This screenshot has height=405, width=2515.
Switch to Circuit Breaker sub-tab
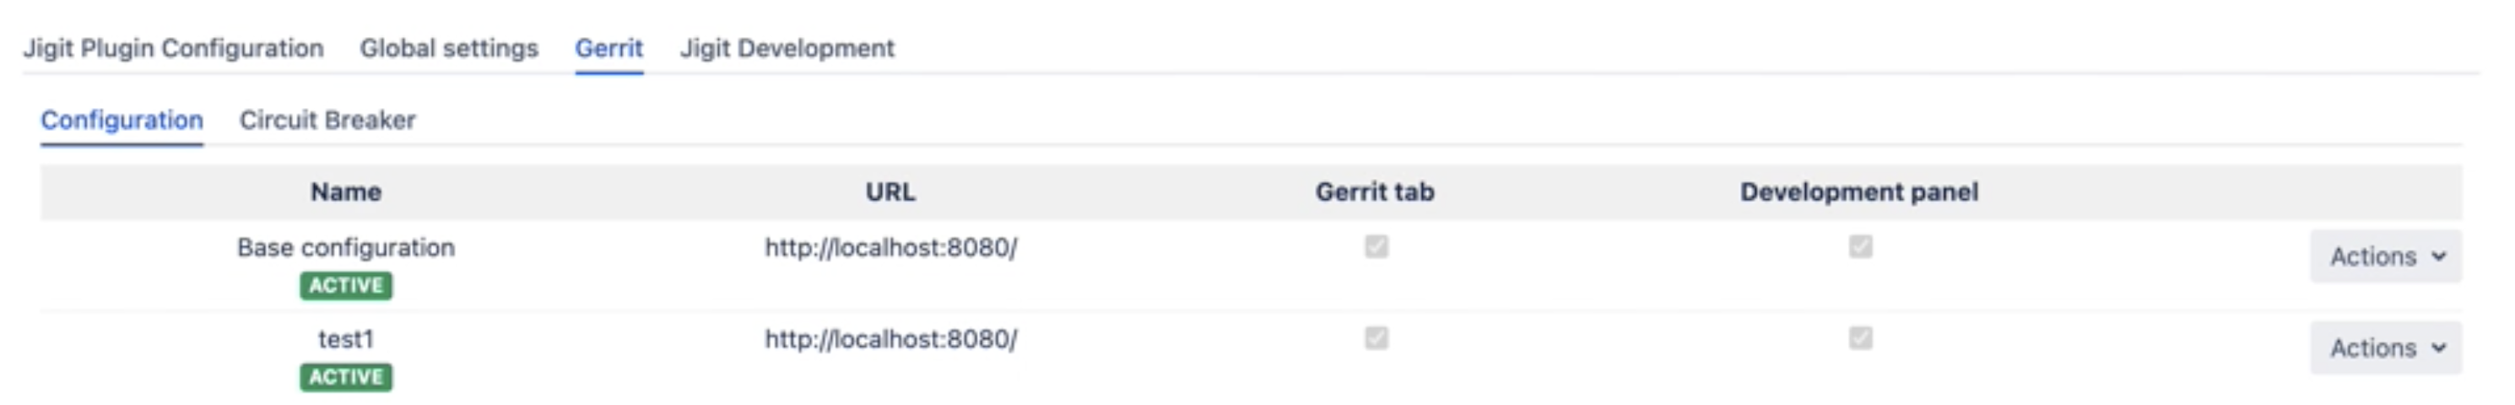tap(327, 120)
